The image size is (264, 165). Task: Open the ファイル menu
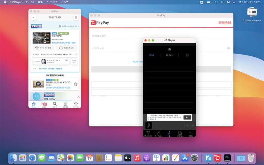pos(30,2)
